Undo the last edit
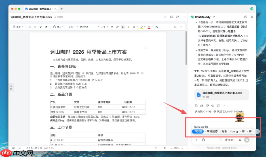Image resolution: width=266 pixels, height=157 pixels. pos(30,27)
